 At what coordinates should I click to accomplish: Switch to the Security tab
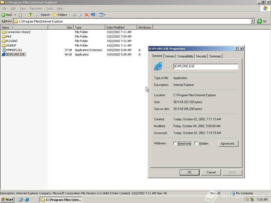(x=201, y=56)
